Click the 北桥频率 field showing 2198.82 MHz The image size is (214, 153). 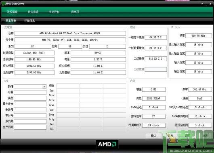[34, 72]
